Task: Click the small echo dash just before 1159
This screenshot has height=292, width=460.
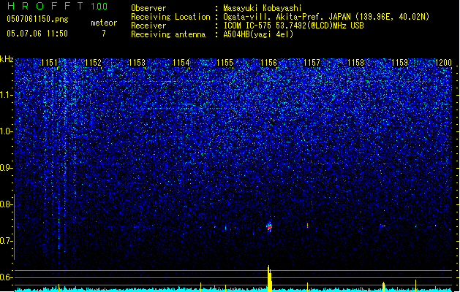Action: 382,226
